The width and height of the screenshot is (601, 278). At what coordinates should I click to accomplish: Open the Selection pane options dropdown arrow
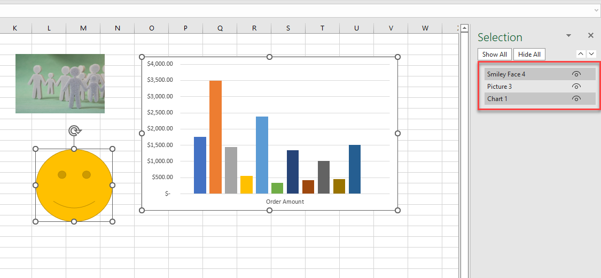pos(568,35)
